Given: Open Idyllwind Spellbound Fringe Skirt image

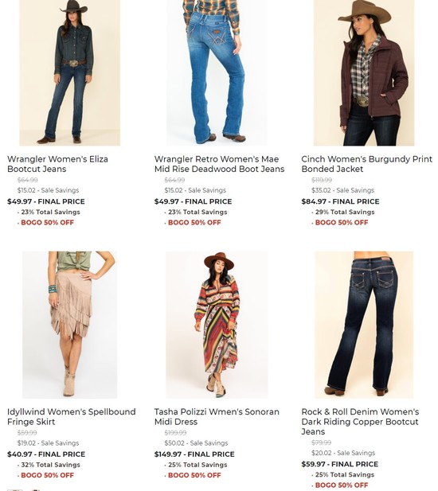Looking at the screenshot, I should pyautogui.click(x=69, y=325).
